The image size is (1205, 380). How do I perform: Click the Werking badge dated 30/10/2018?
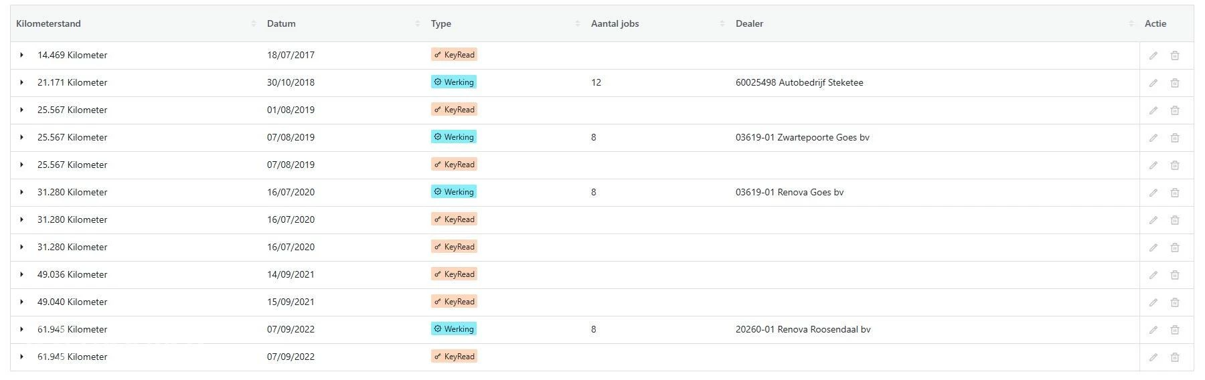pos(454,82)
